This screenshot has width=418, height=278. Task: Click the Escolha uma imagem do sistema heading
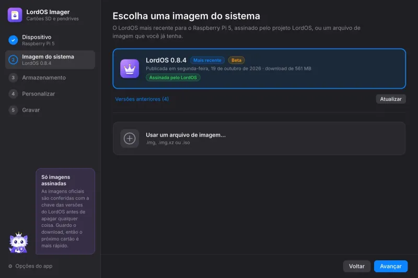tap(187, 16)
